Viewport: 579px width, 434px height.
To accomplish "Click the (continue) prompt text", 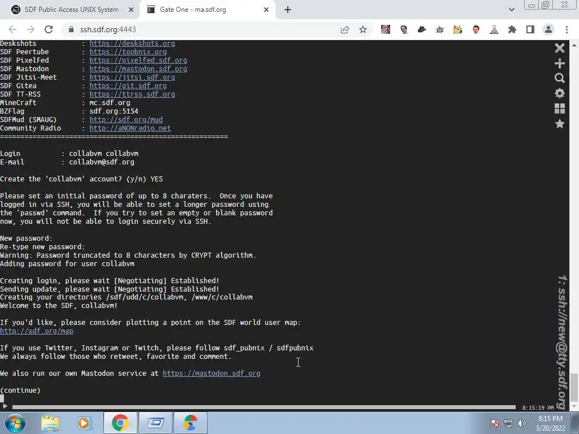I will (20, 390).
